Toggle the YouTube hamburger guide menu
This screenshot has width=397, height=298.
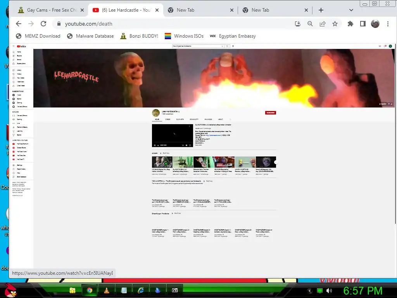[14, 47]
